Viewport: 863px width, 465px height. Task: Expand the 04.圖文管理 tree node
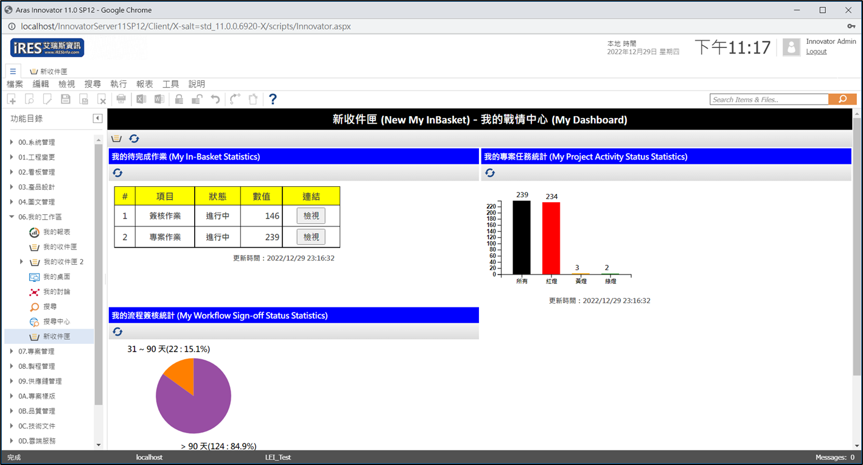(x=12, y=201)
